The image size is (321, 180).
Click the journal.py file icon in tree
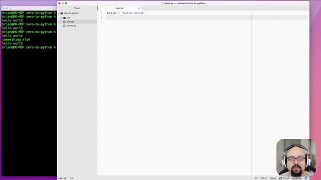point(64,25)
